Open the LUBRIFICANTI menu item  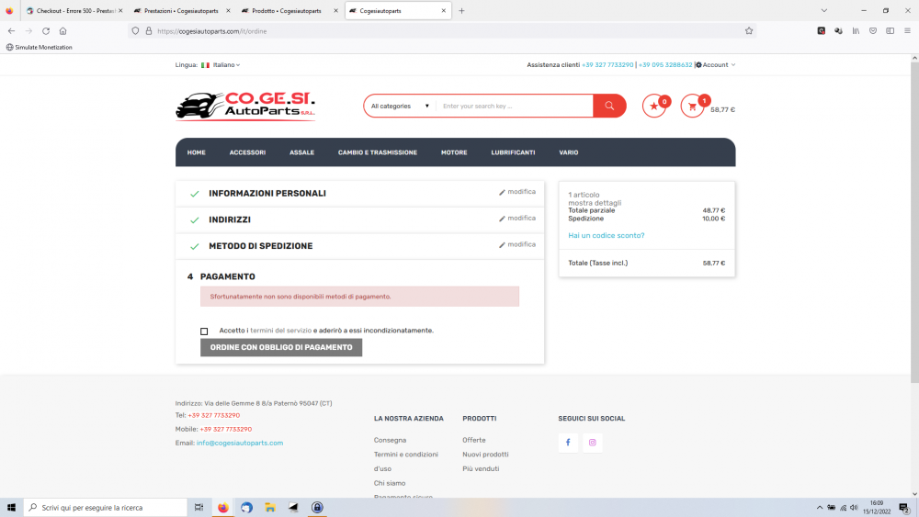[x=513, y=152]
